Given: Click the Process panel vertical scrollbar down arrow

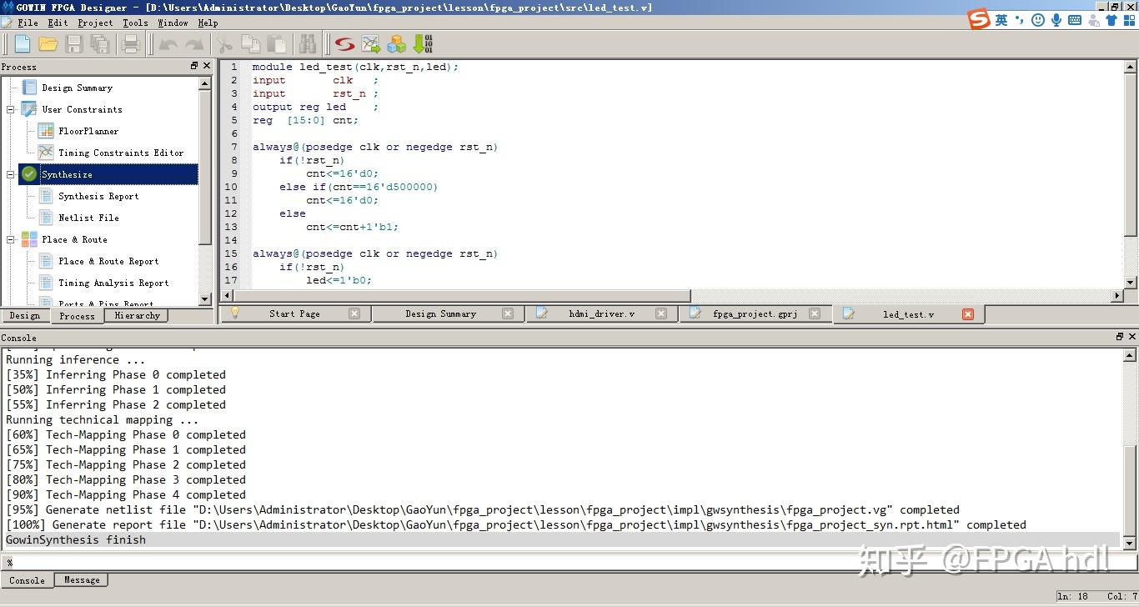Looking at the screenshot, I should point(205,299).
